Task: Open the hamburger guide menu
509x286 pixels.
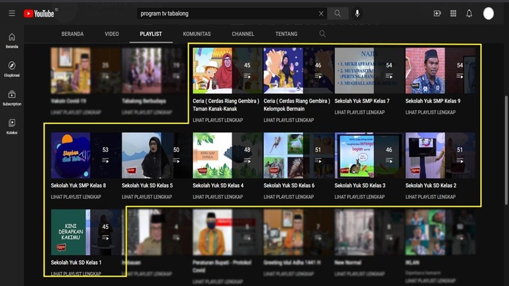Action: pos(12,13)
